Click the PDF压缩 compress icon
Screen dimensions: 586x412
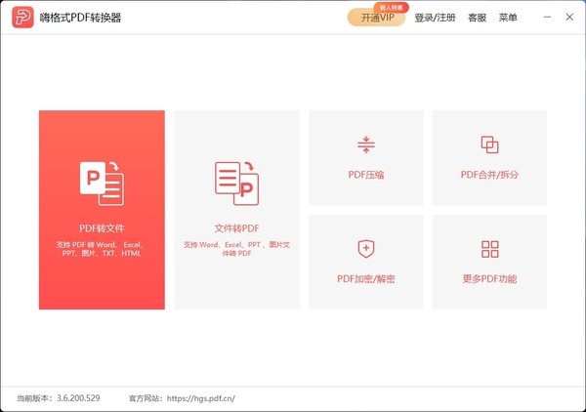pyautogui.click(x=366, y=145)
